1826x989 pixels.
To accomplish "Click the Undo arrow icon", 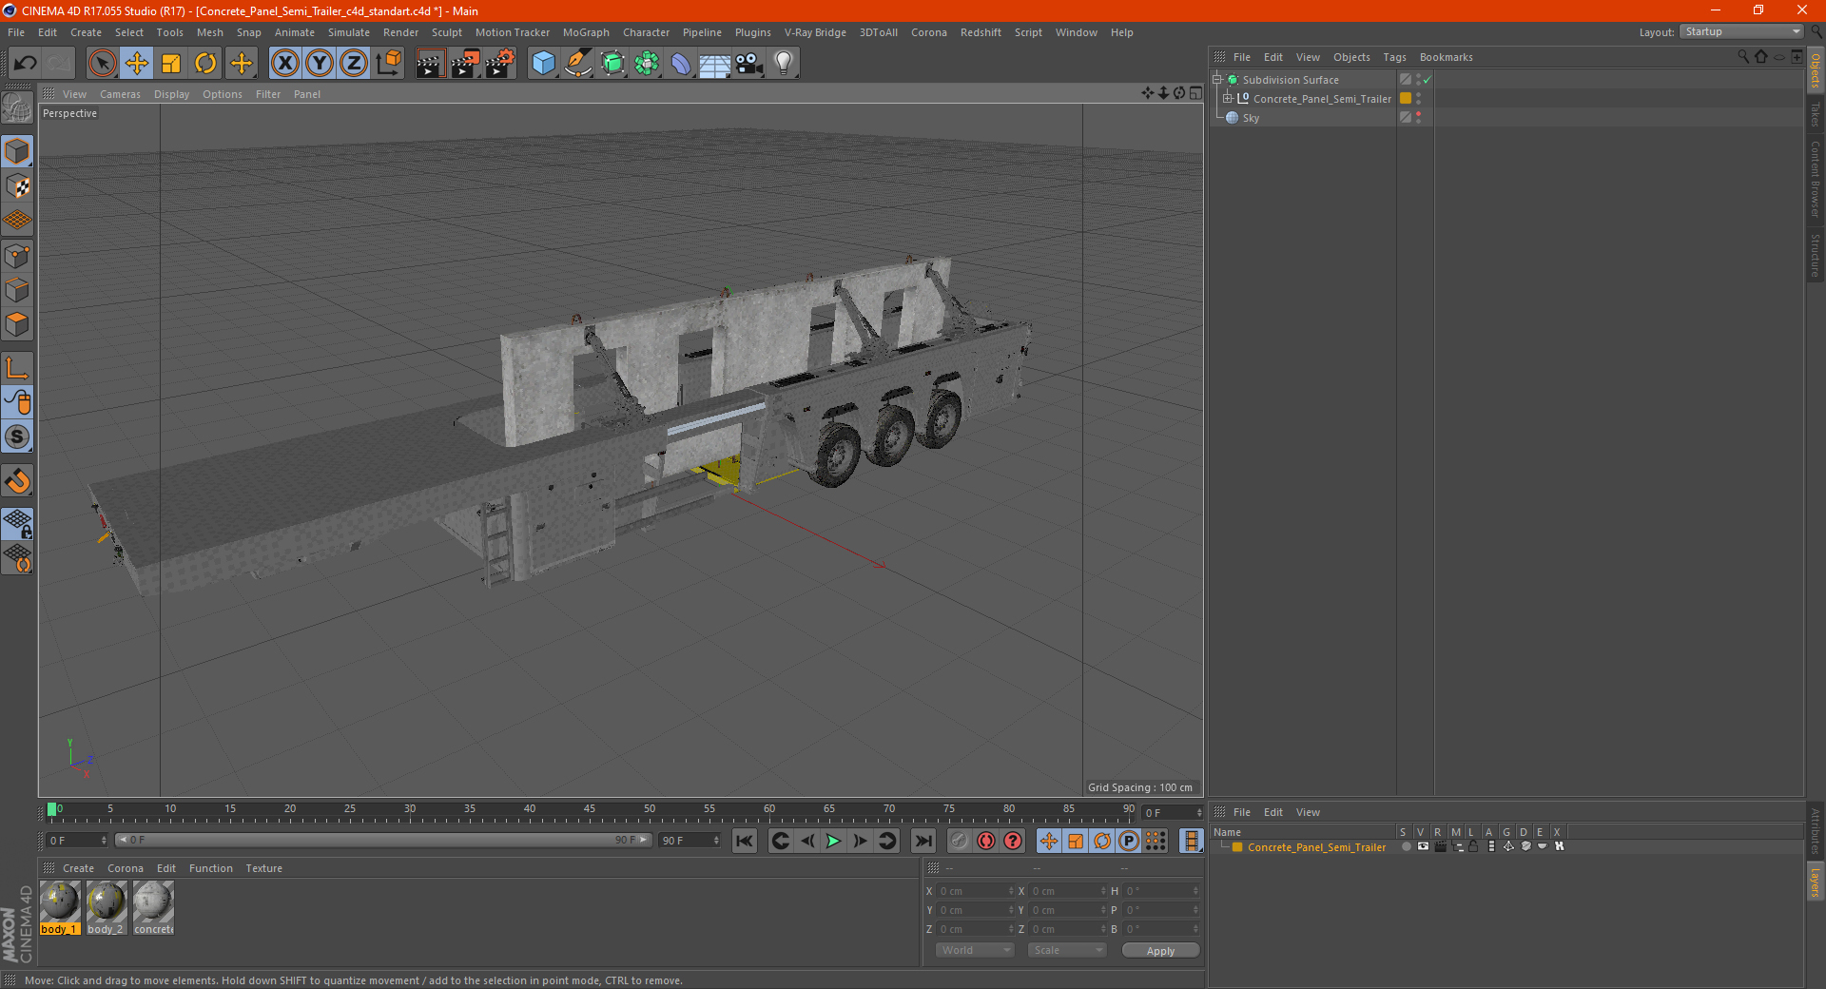I will [26, 64].
